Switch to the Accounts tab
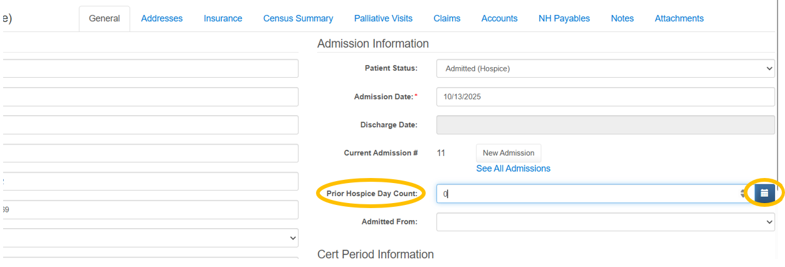The height and width of the screenshot is (267, 785). [499, 19]
